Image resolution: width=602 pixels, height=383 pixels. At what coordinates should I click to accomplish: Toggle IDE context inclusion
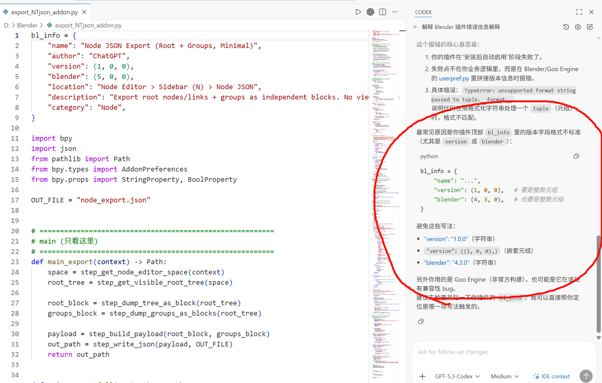click(x=551, y=376)
